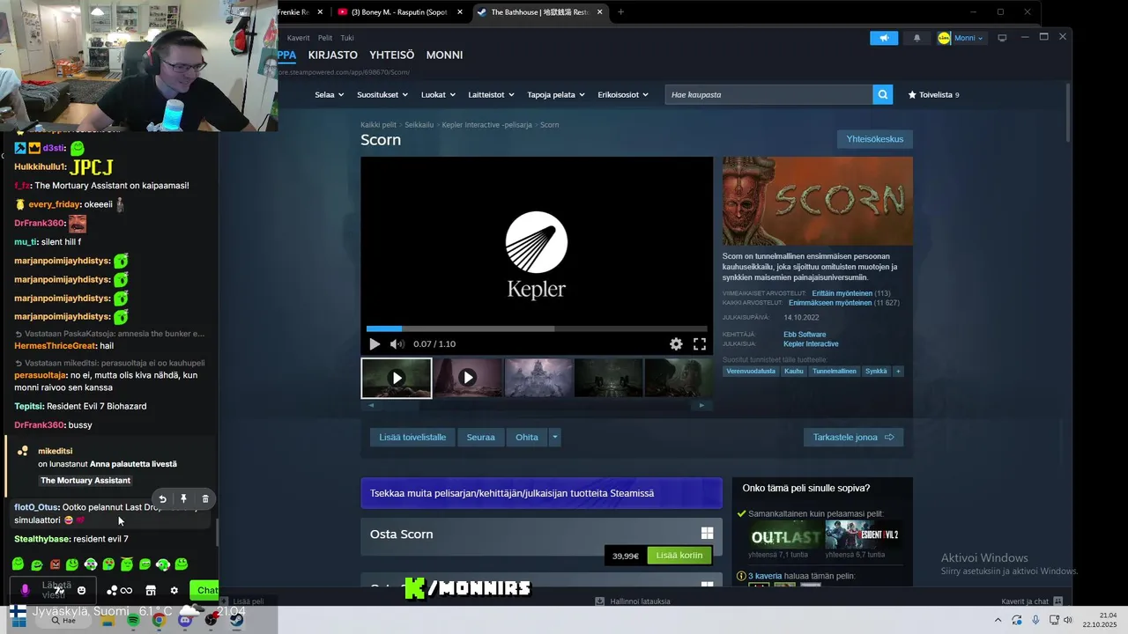
Task: Select the third screenshot thumbnail
Action: [538, 378]
